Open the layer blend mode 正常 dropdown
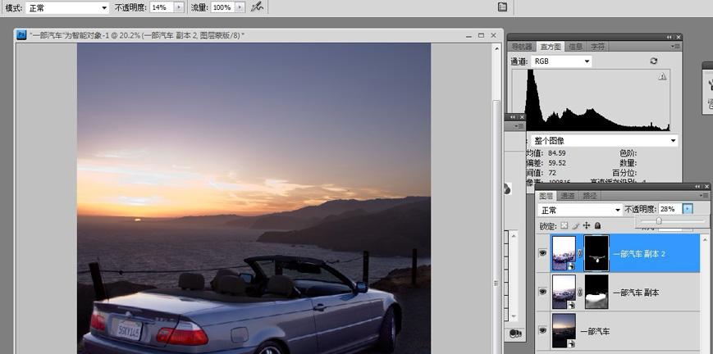The image size is (713, 354). click(580, 210)
